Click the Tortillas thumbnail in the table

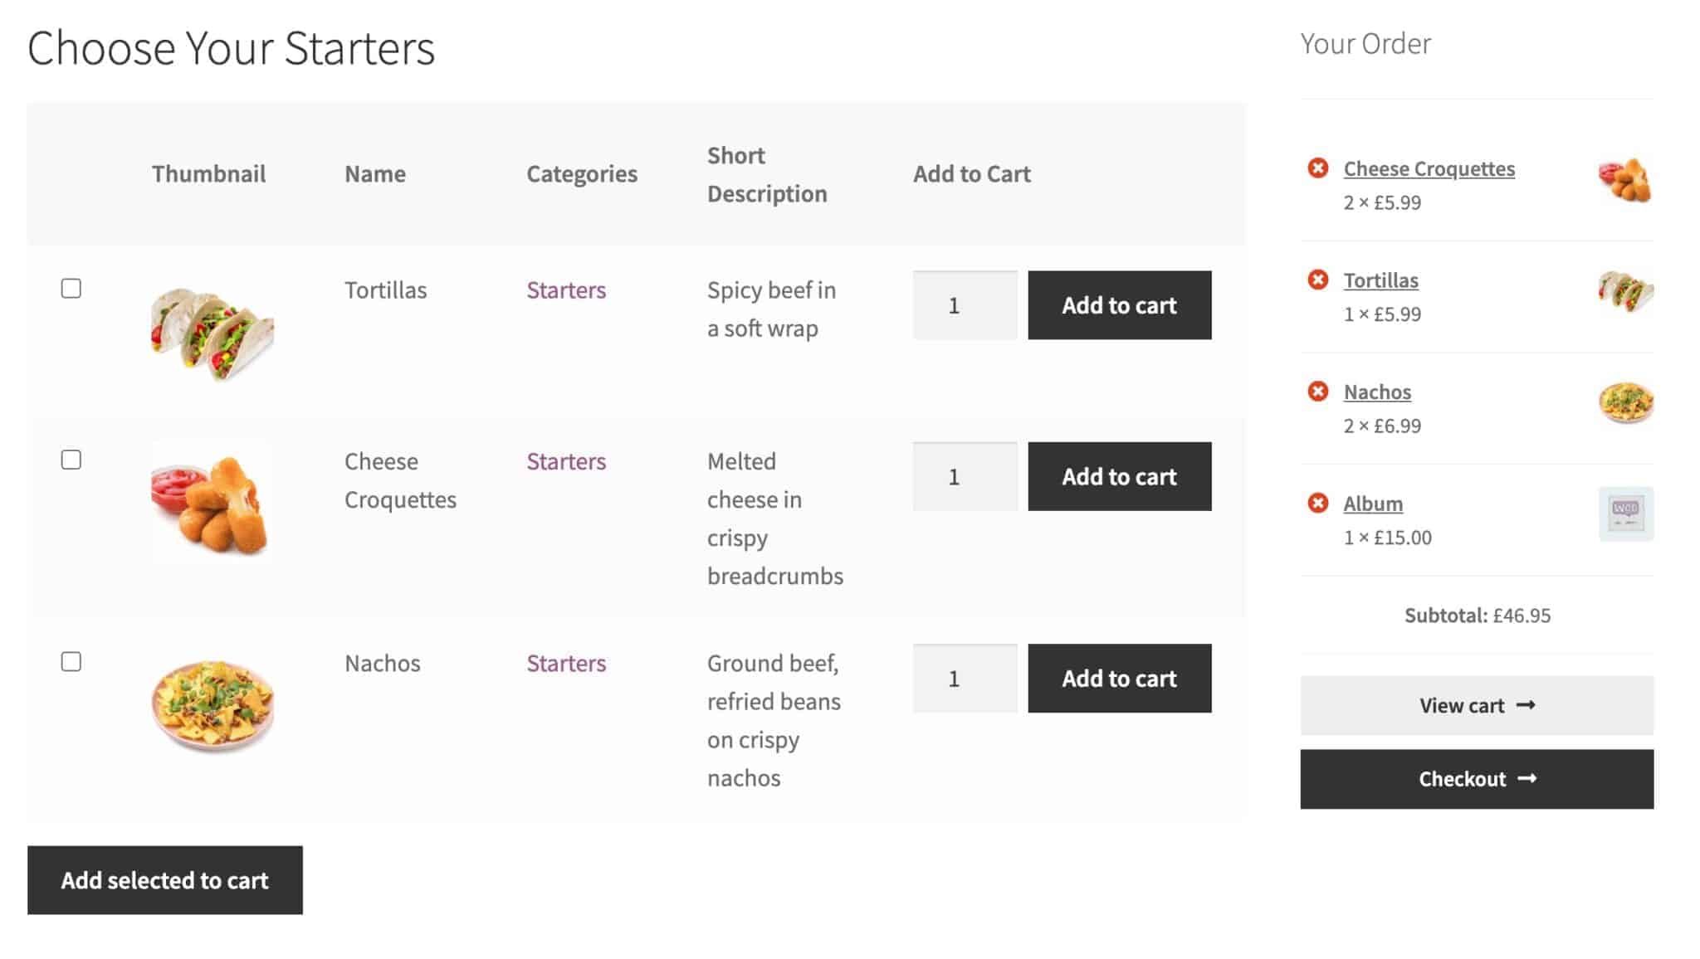pos(212,332)
